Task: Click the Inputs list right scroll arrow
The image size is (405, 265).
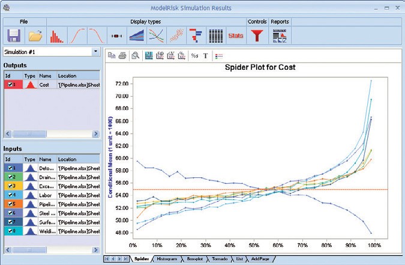Action: click(x=96, y=250)
